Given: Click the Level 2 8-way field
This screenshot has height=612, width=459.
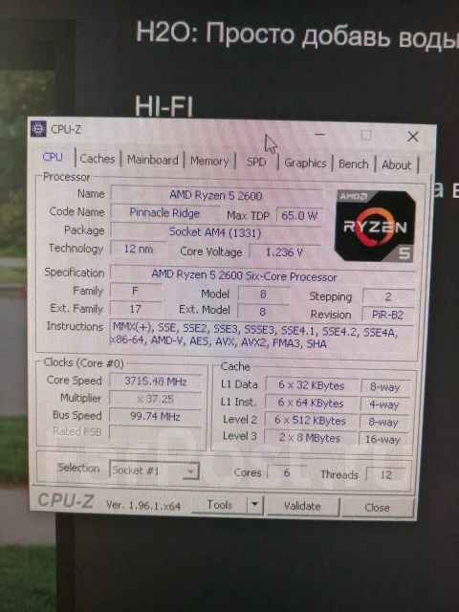Looking at the screenshot, I should pyautogui.click(x=383, y=422).
